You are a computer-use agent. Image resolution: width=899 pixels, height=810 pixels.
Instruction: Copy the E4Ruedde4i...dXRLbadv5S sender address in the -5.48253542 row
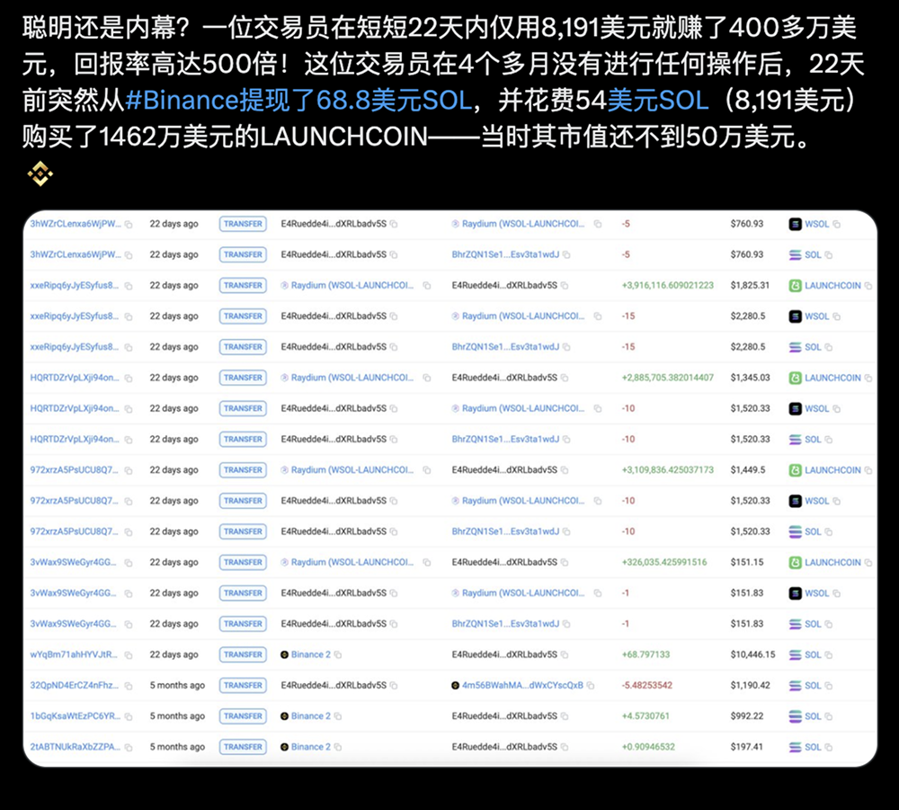tap(394, 686)
